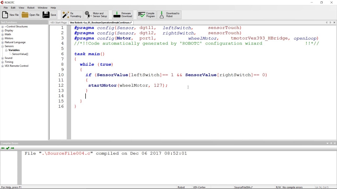Compile Program from the toolbar
The image size is (337, 189).
pos(147,15)
